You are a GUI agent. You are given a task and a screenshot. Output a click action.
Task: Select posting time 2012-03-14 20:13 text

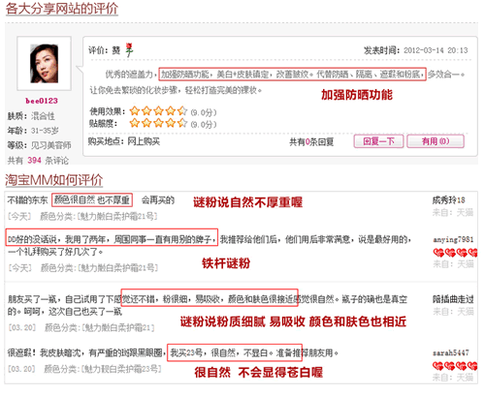point(436,50)
